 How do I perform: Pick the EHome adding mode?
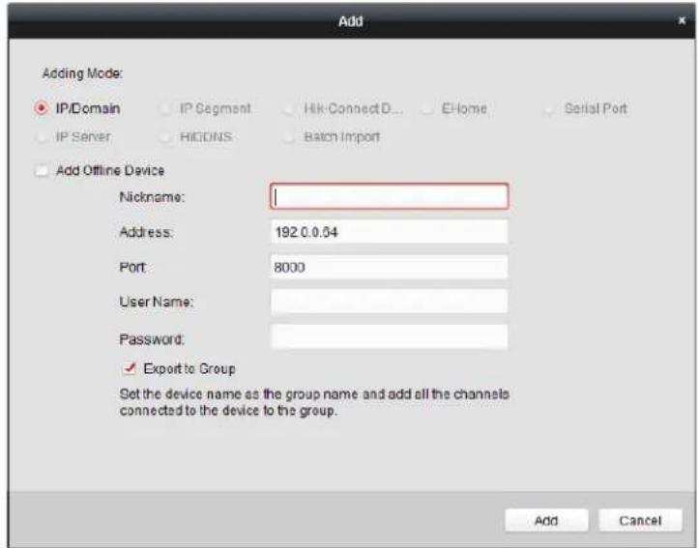(x=426, y=108)
